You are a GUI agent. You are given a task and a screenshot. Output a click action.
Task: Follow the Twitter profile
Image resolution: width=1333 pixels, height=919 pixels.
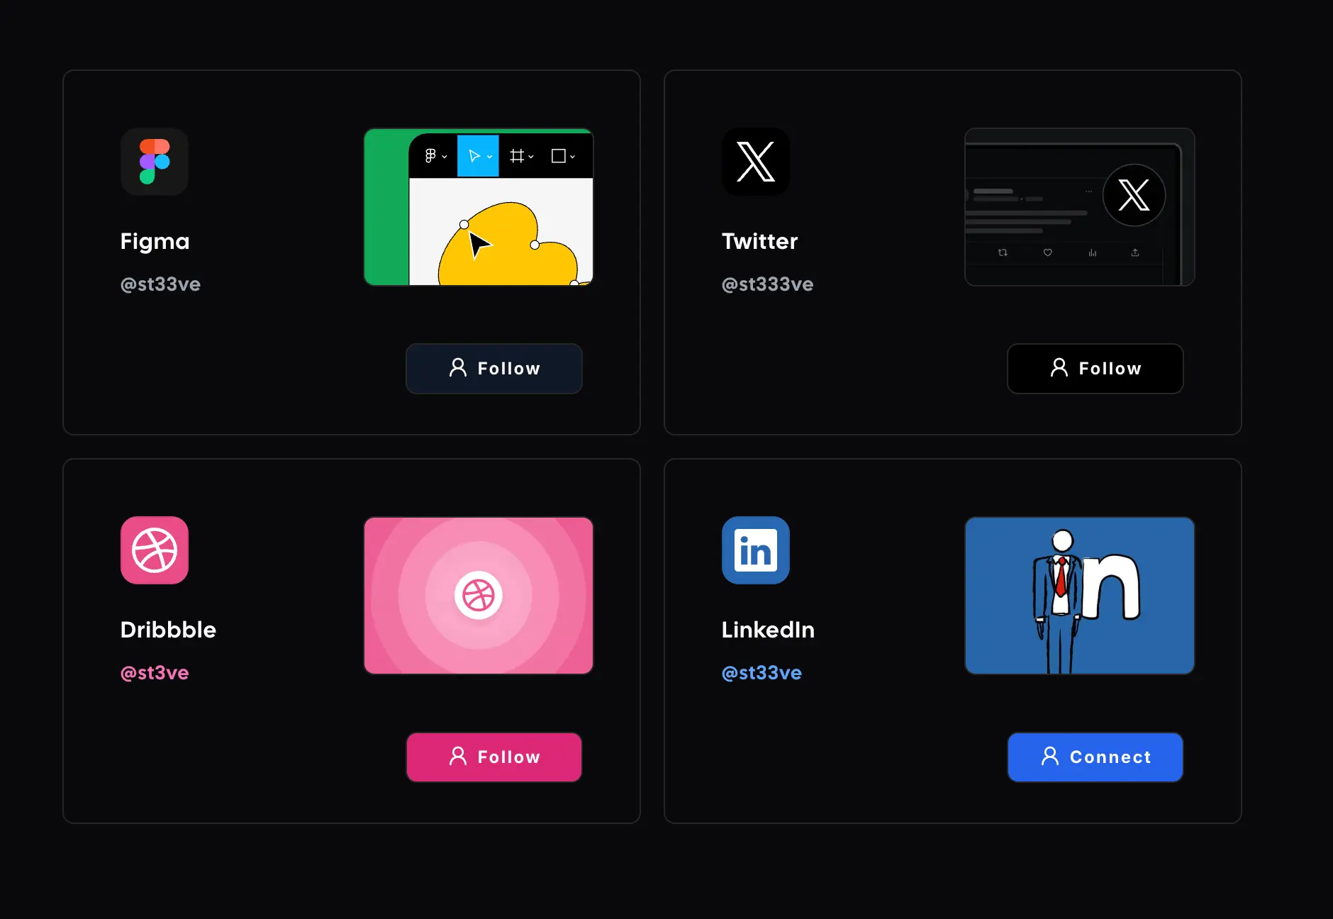click(1095, 369)
